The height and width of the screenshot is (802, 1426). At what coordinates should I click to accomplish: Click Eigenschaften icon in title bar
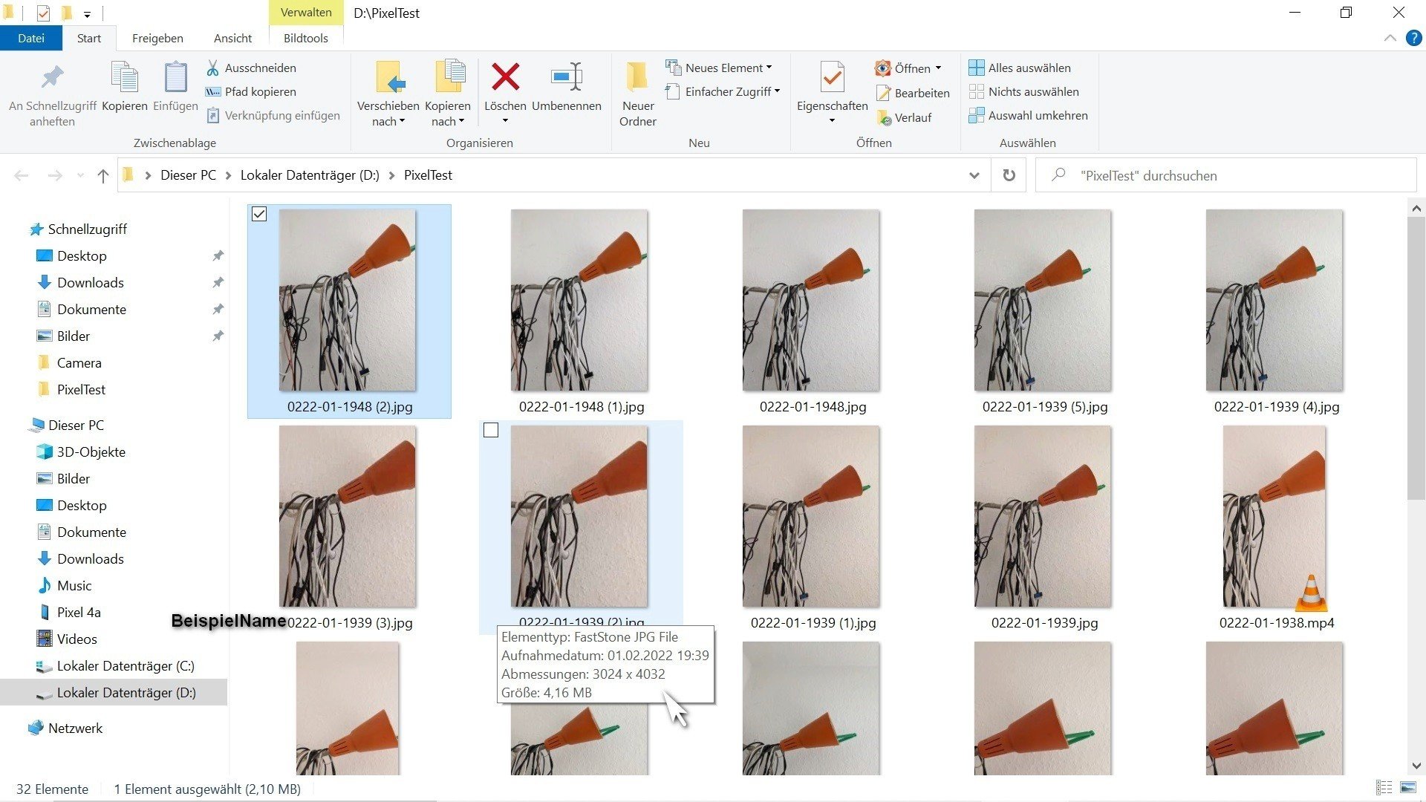pos(43,13)
